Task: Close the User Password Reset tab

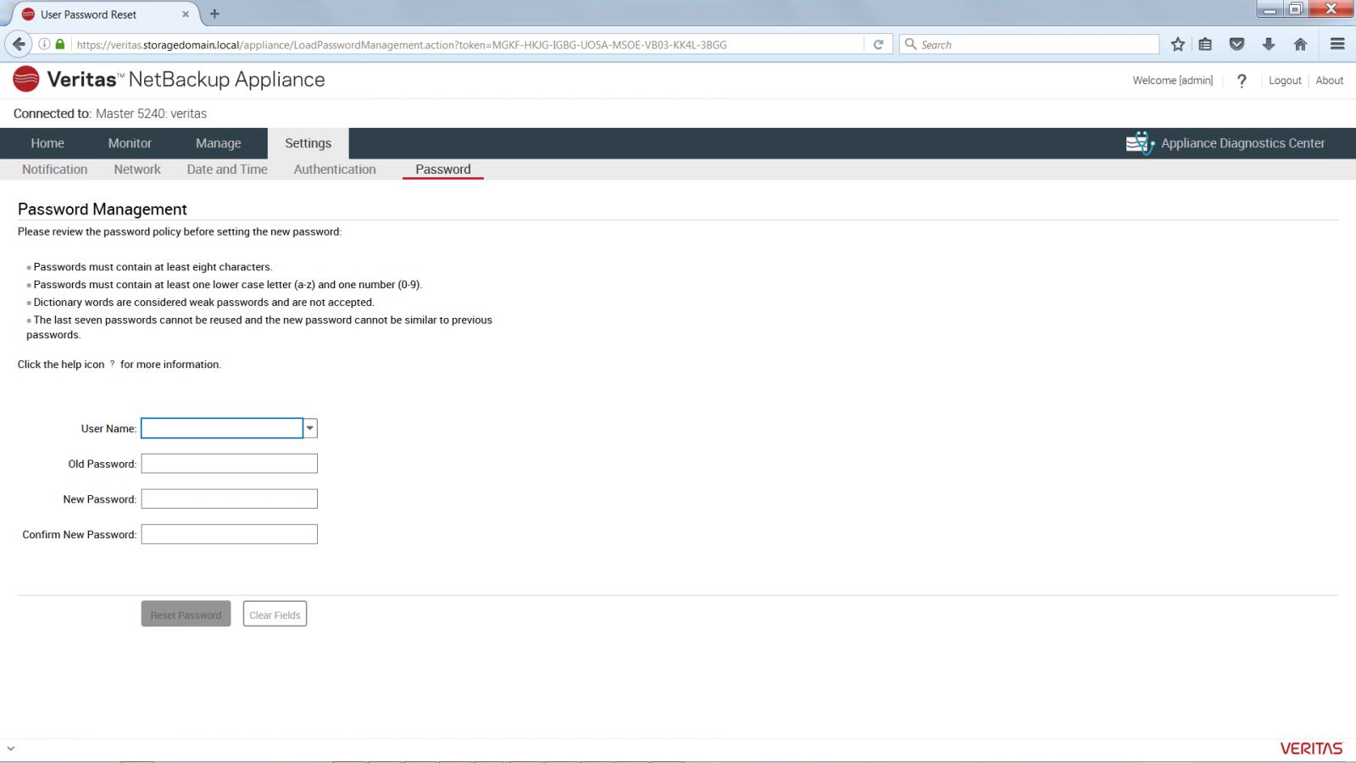Action: [186, 14]
